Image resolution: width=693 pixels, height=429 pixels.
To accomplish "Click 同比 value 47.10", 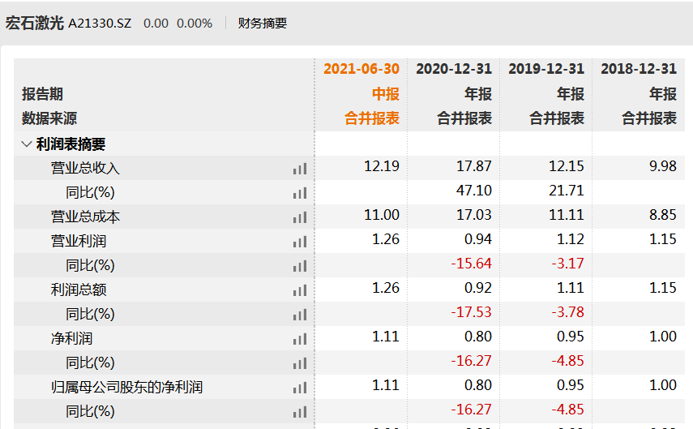I will [x=474, y=191].
